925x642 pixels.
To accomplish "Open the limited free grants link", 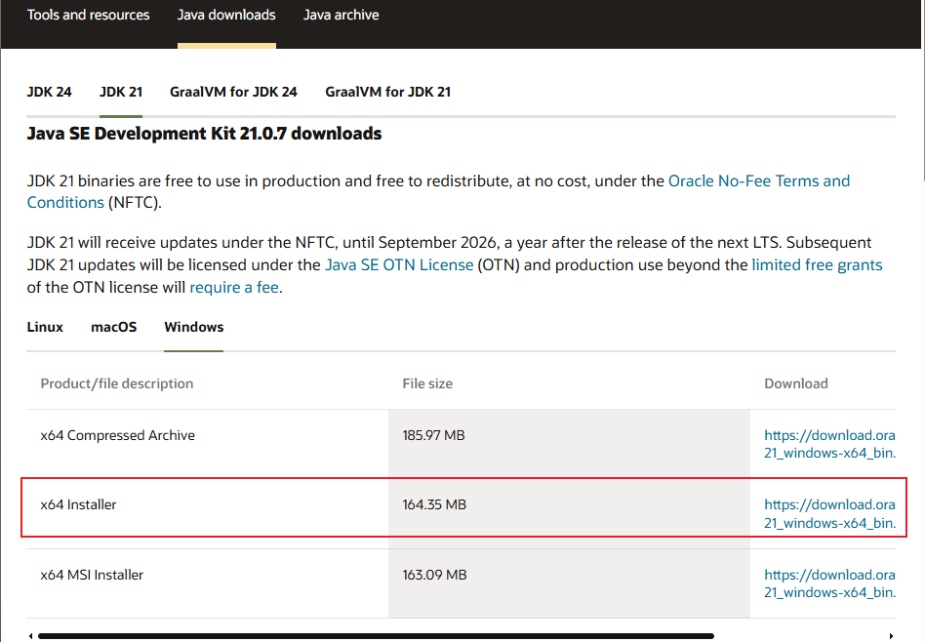I will click(817, 265).
